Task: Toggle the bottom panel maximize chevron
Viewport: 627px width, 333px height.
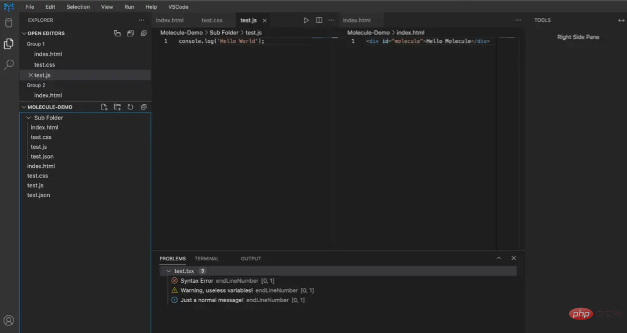Action: point(499,258)
